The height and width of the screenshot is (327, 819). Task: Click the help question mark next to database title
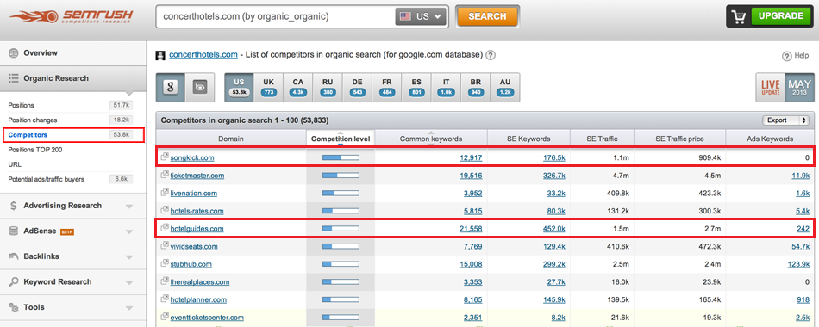pyautogui.click(x=491, y=55)
